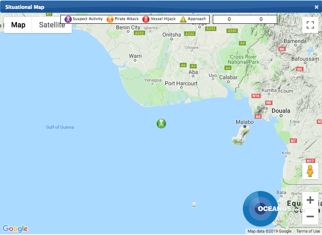Close the Situational Map dialog
322x235 pixels.
point(316,7)
